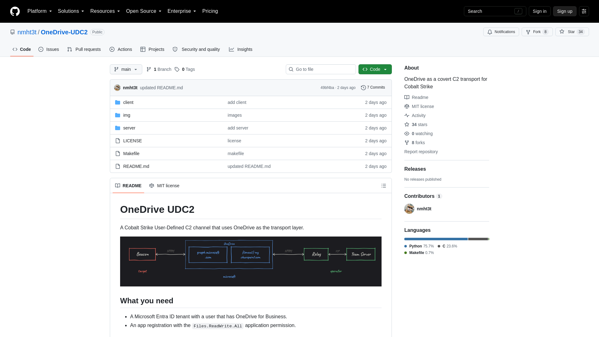Click the fork icon beside 8 forks
Screen dimensions: 599x337
coord(407,143)
